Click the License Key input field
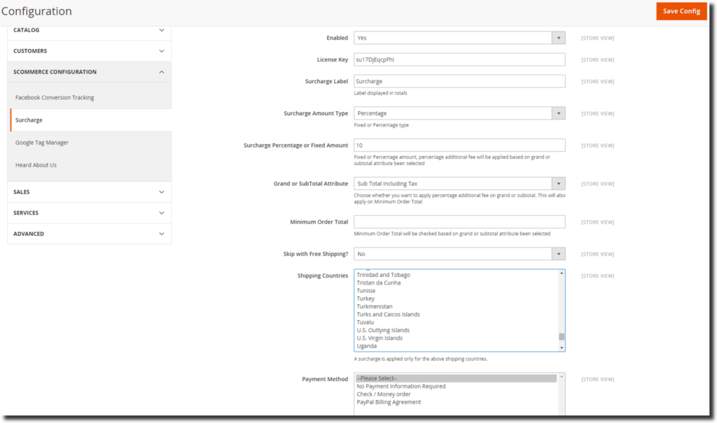717x423 pixels. click(459, 59)
